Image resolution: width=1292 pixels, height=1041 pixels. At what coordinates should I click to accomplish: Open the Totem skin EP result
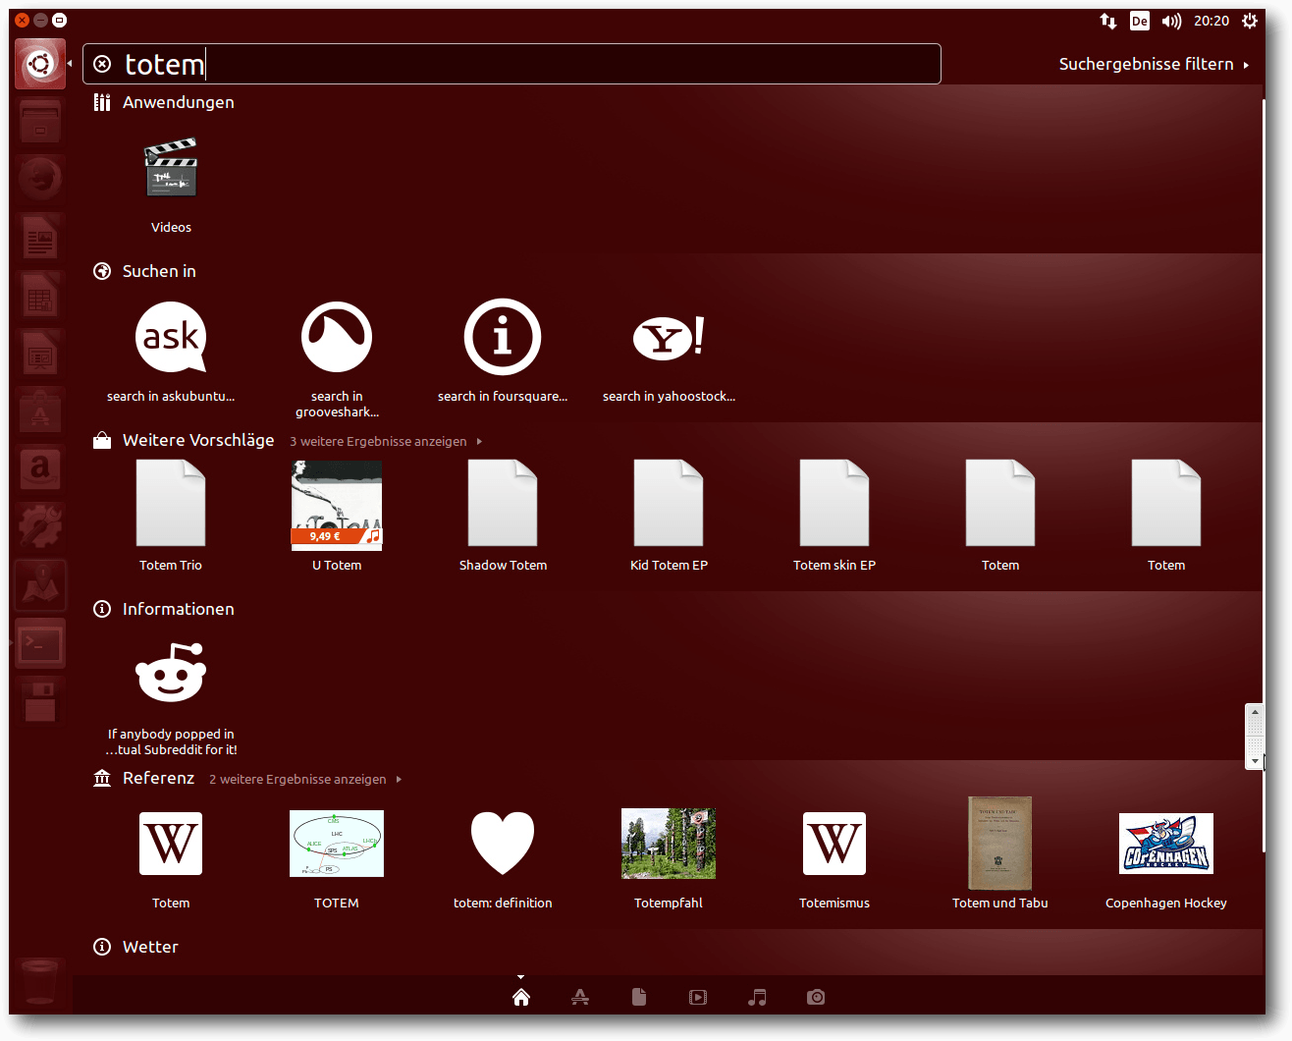coord(834,503)
